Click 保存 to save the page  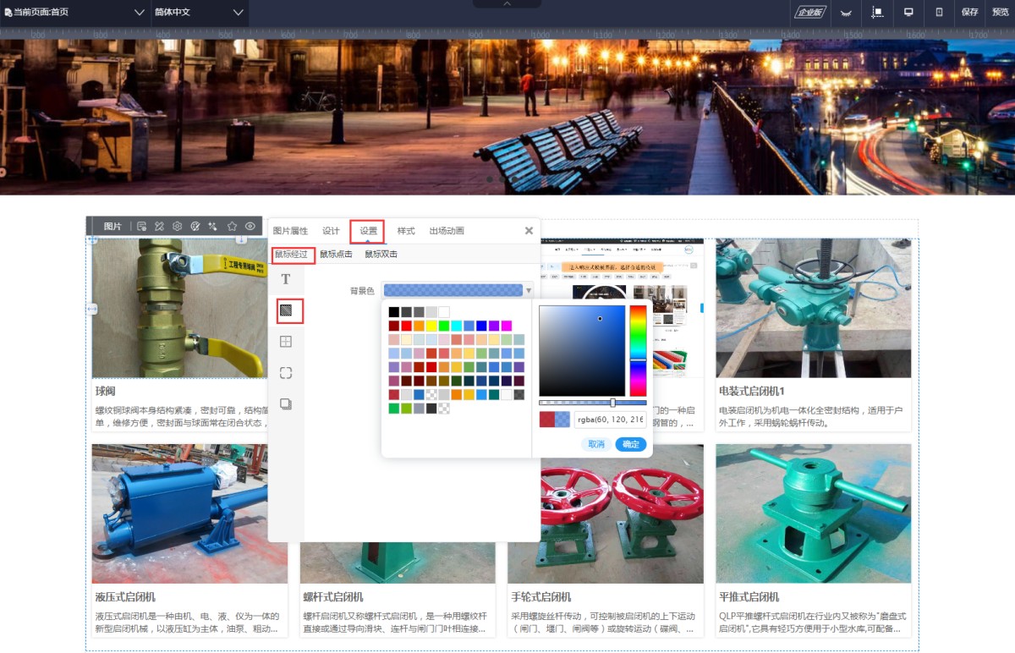click(969, 13)
